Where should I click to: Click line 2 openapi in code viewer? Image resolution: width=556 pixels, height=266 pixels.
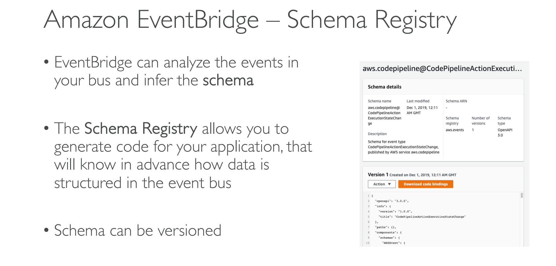coord(392,201)
